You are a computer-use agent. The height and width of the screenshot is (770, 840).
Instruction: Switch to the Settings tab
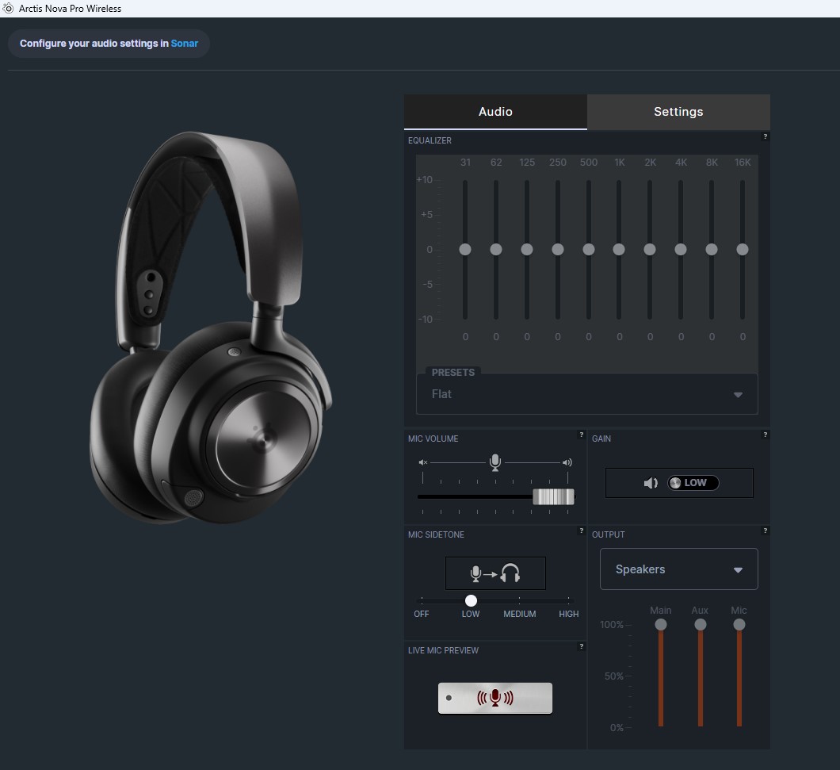678,112
